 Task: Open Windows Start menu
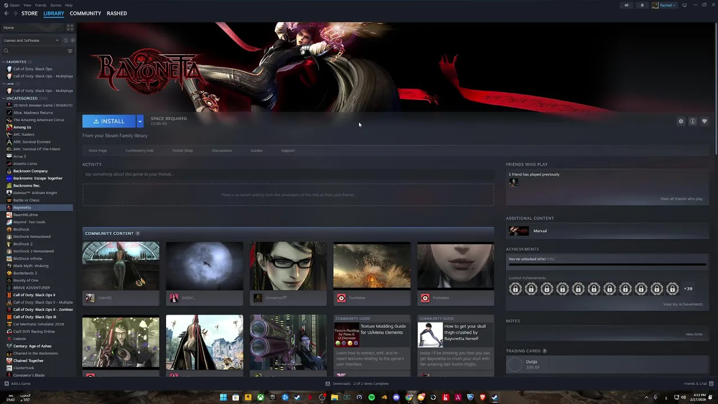pos(223,397)
